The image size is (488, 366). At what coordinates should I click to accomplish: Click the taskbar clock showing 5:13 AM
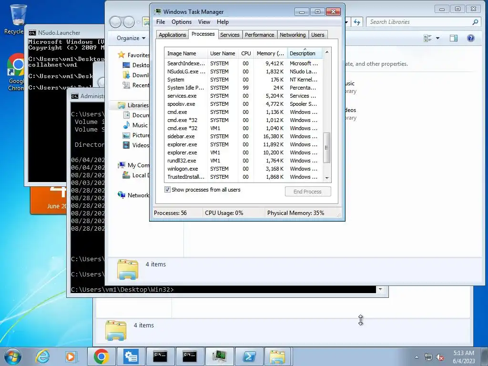(464, 356)
